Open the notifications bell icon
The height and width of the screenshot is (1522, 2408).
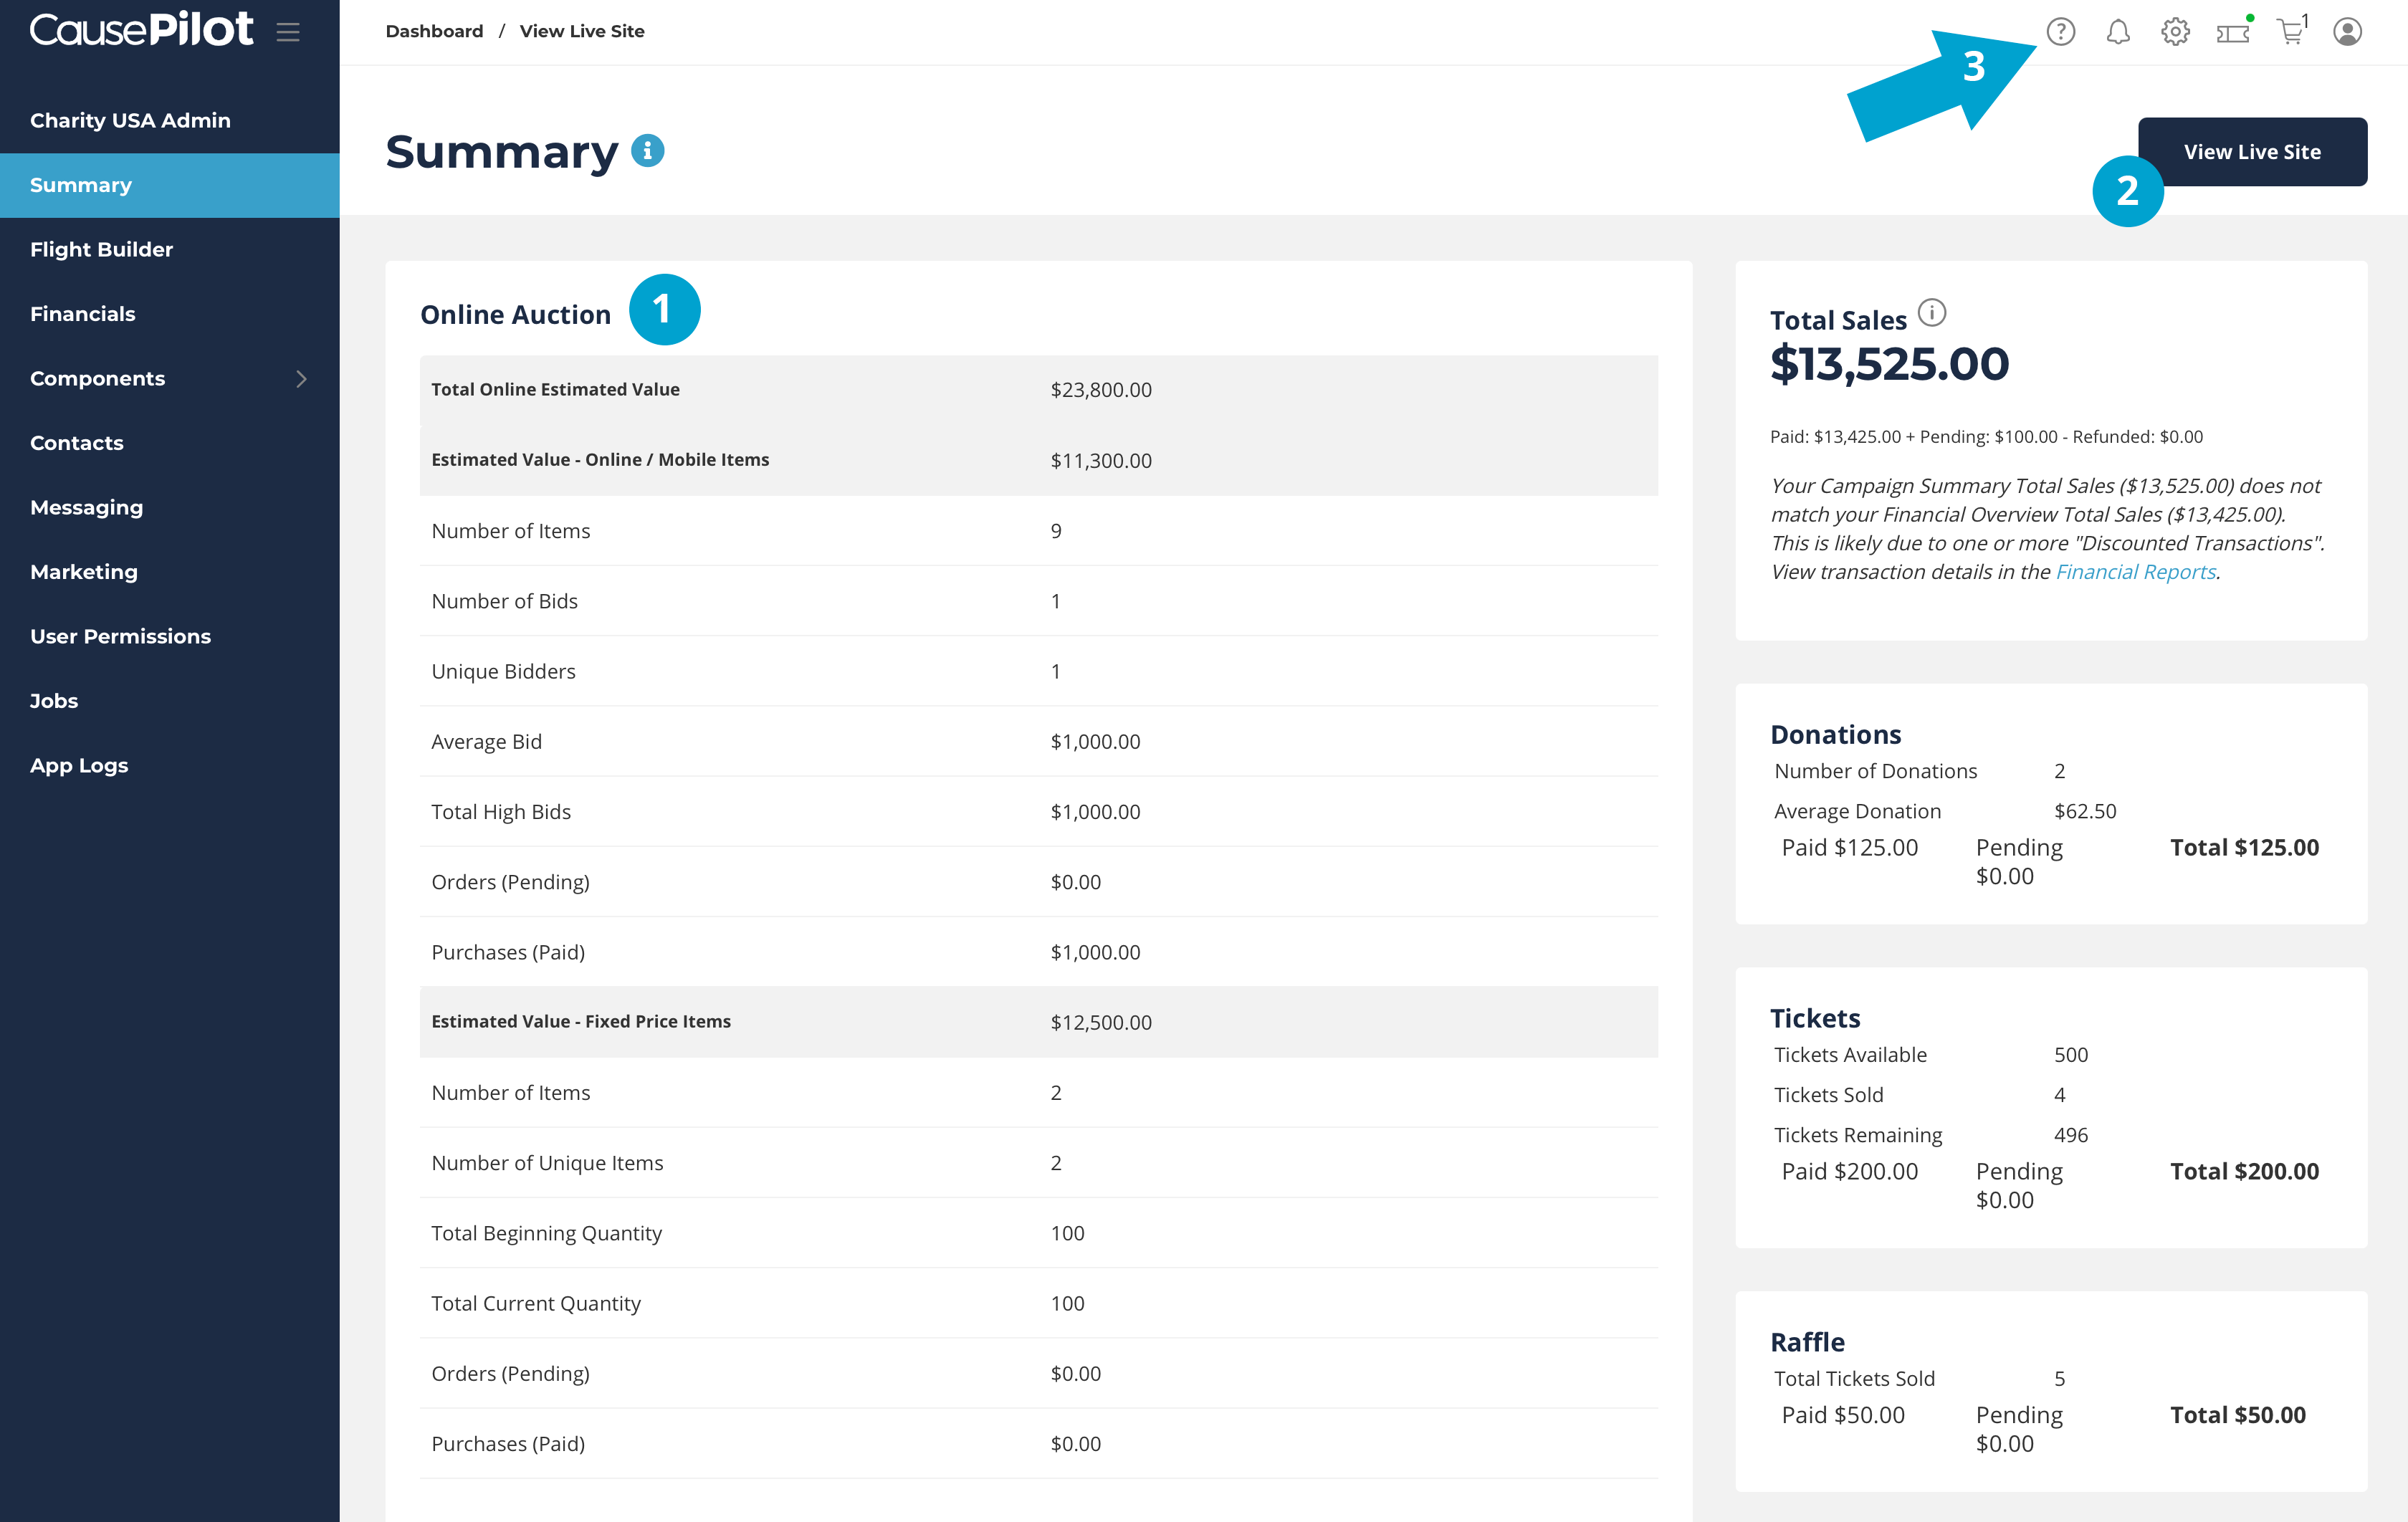tap(2117, 32)
